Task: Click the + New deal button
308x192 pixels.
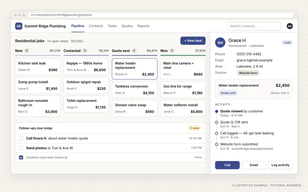Action: pyautogui.click(x=193, y=41)
